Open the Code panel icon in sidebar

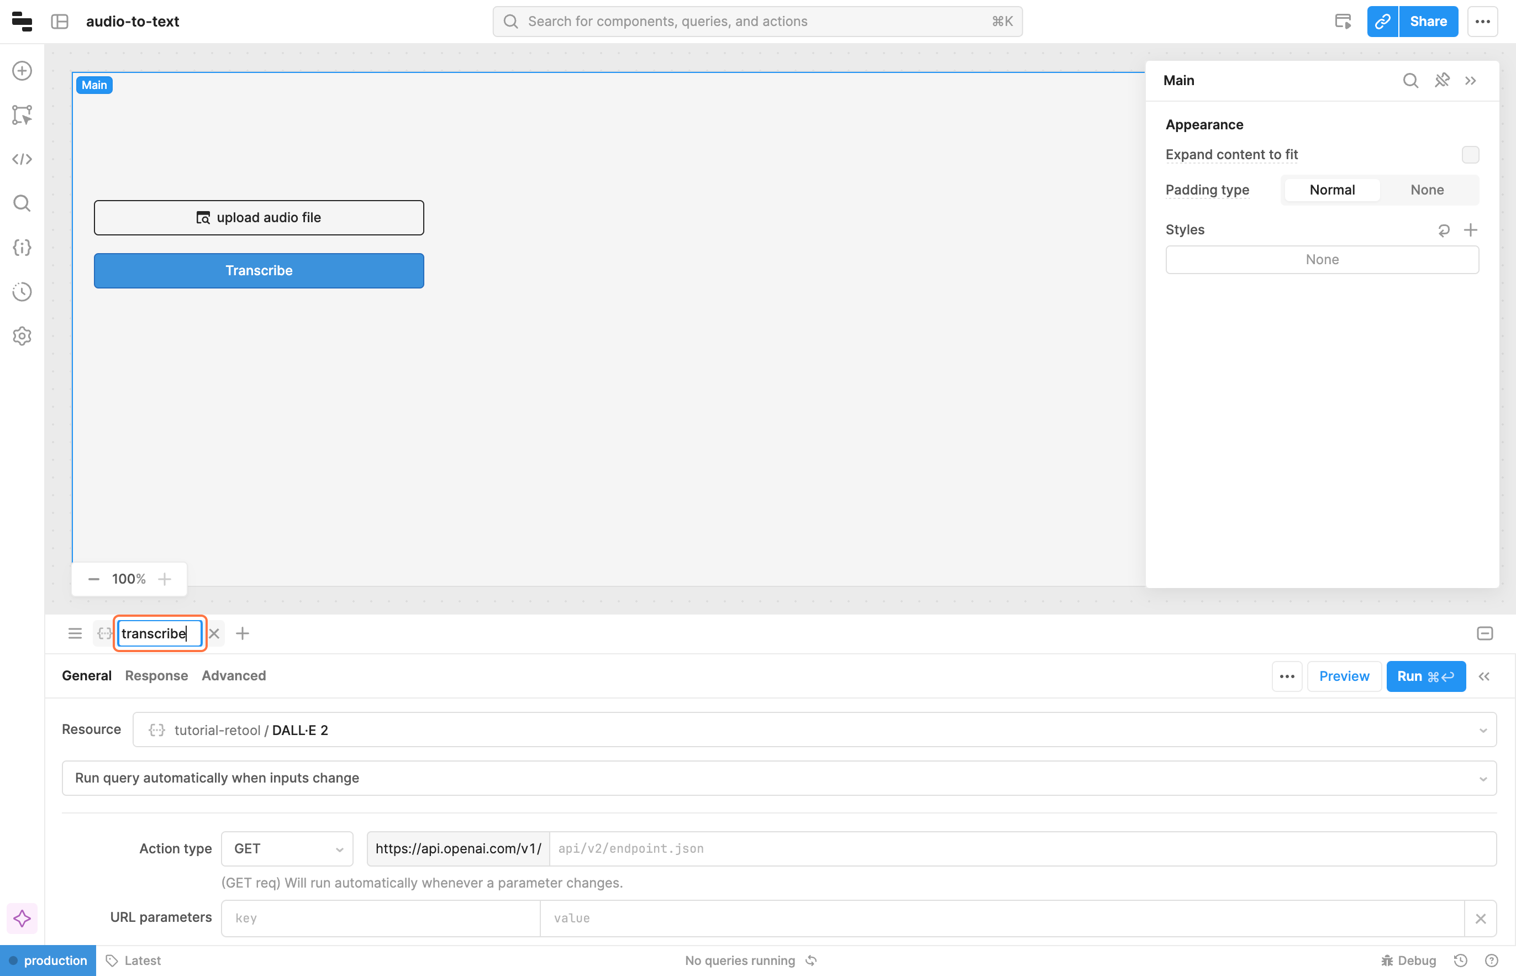(22, 159)
